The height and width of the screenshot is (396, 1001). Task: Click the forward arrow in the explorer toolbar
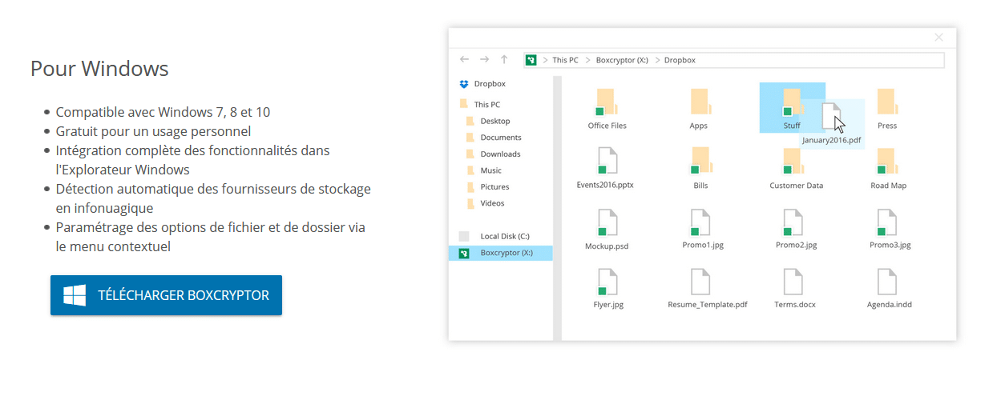[484, 60]
